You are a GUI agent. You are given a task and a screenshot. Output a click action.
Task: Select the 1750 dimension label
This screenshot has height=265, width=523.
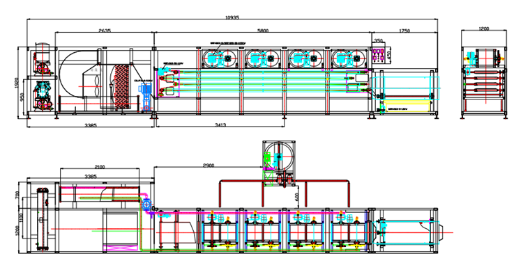click(404, 31)
